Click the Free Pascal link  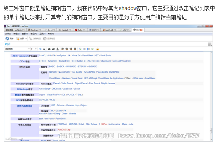point(95,83)
